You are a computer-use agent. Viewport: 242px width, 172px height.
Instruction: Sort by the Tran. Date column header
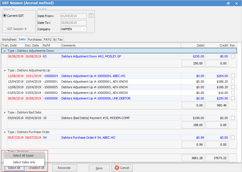coord(9,45)
